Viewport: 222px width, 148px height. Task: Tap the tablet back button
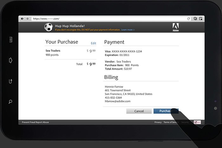click(x=10, y=81)
